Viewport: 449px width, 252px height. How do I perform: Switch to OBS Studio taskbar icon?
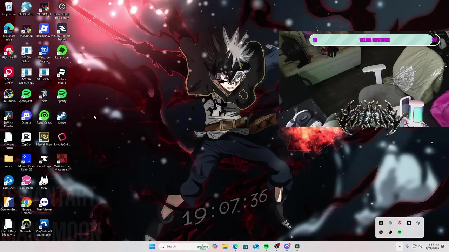click(x=277, y=246)
